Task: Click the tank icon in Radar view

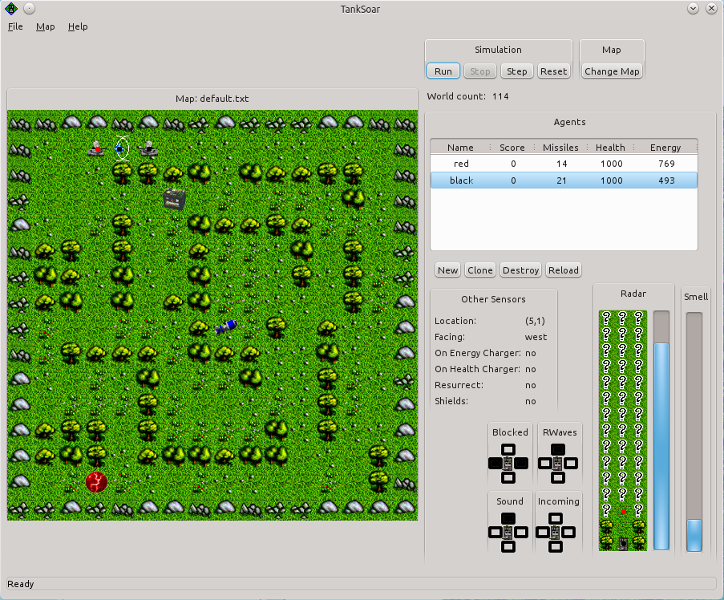Action: click(x=623, y=543)
